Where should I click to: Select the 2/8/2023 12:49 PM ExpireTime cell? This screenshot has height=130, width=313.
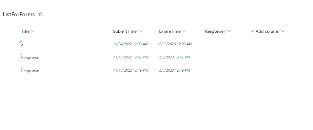tap(174, 70)
